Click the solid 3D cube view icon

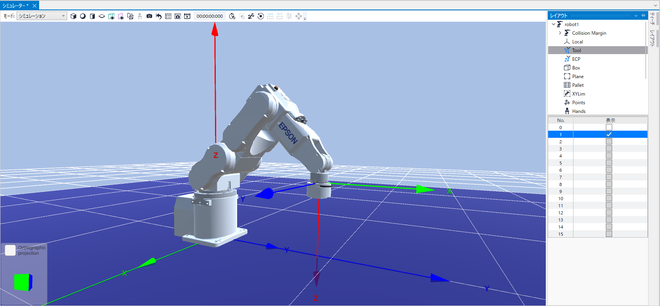73,16
